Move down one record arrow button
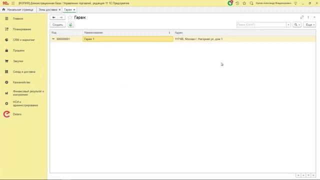 click(308, 175)
